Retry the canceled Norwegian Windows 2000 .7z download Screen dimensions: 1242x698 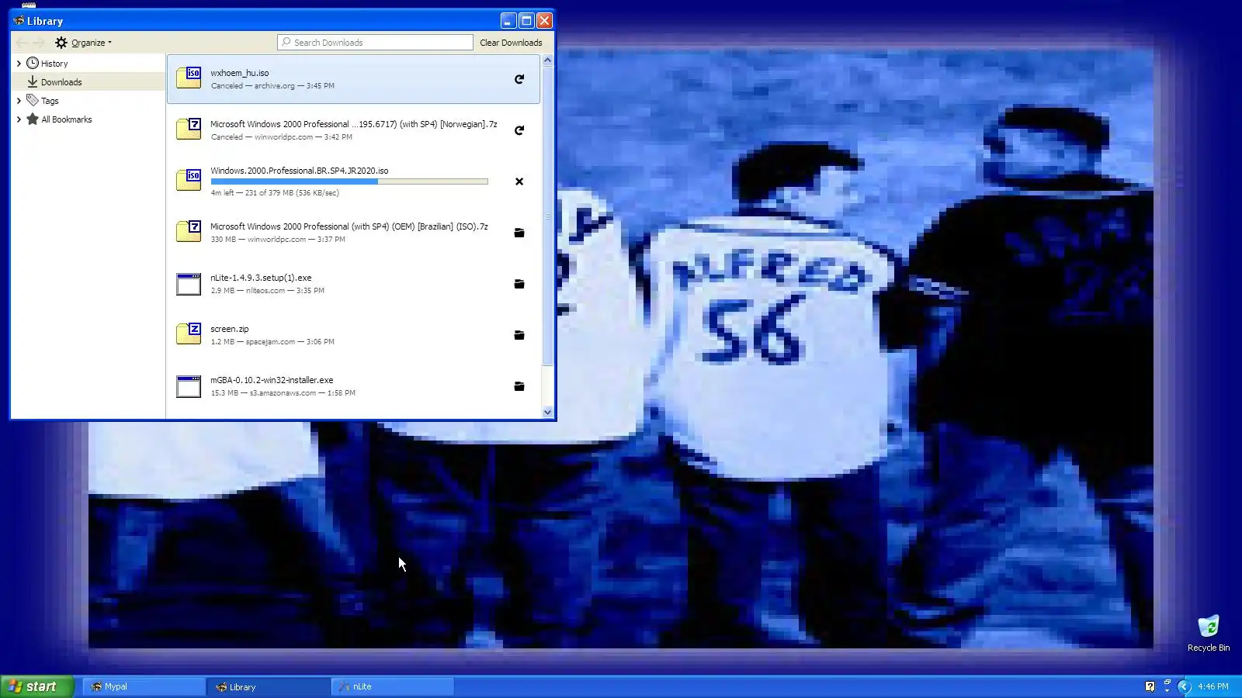pyautogui.click(x=519, y=130)
